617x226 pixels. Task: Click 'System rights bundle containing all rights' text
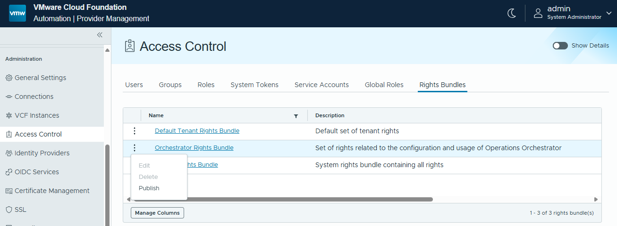pos(380,165)
